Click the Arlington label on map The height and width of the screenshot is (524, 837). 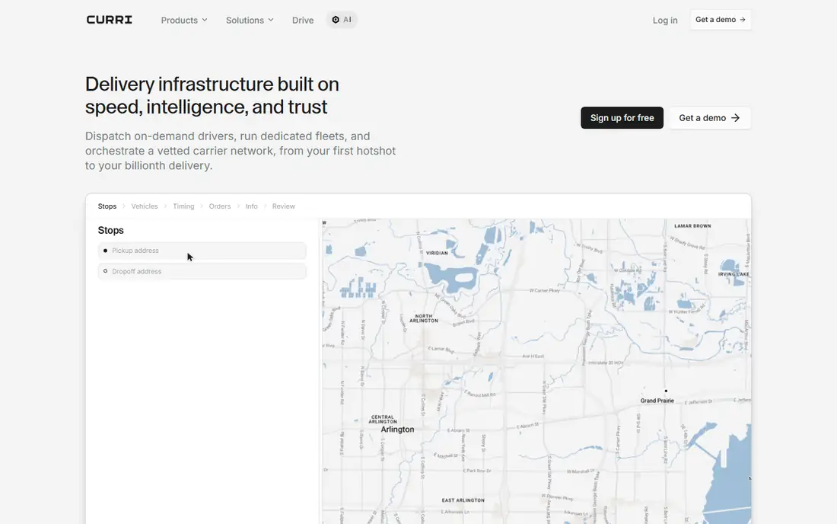[397, 430]
